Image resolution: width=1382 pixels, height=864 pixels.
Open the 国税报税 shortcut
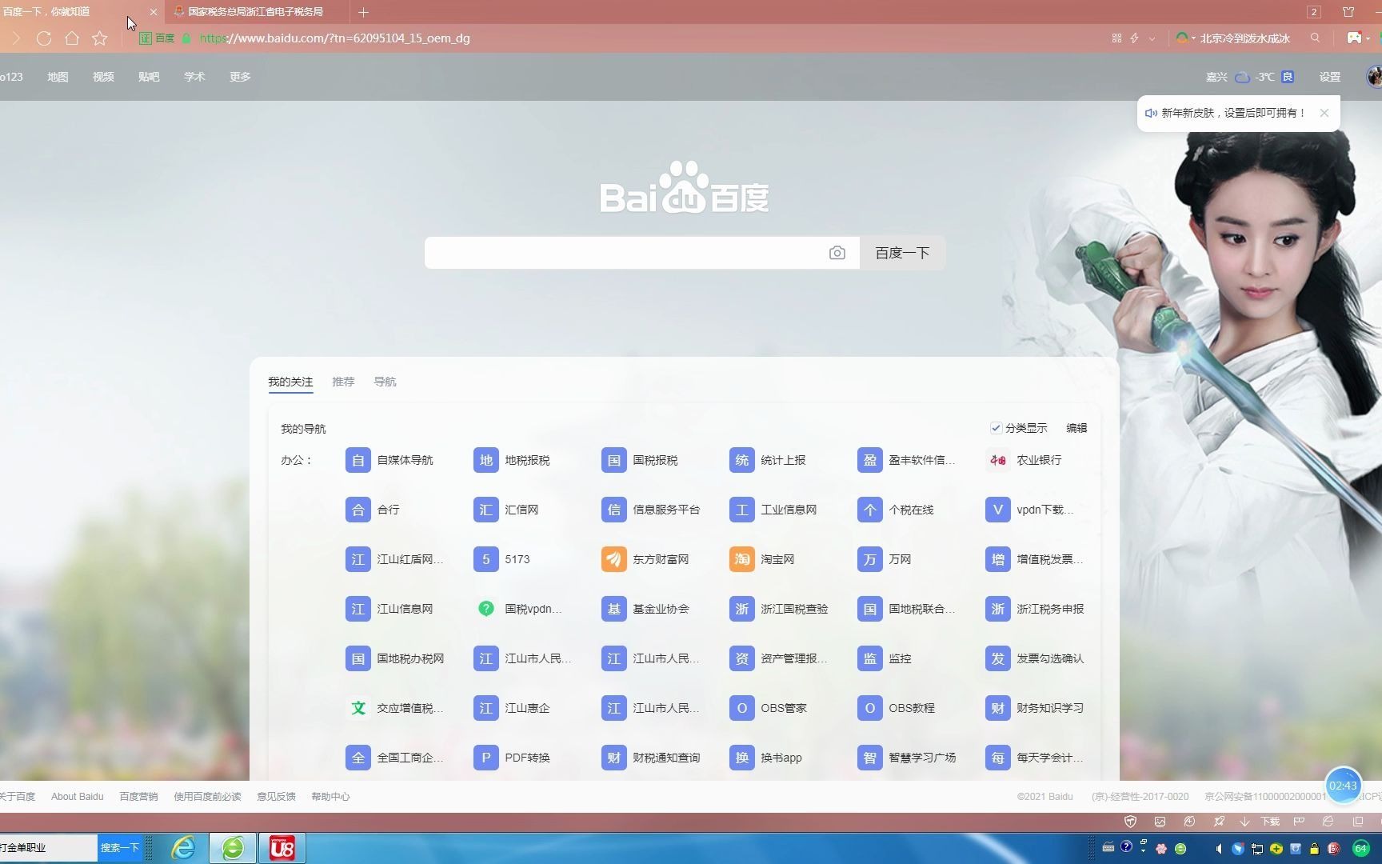(x=640, y=460)
